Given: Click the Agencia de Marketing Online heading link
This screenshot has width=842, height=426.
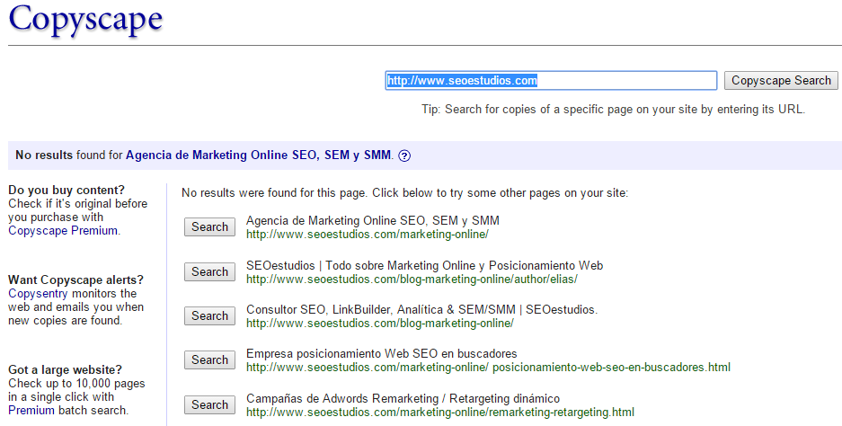Looking at the screenshot, I should click(258, 155).
